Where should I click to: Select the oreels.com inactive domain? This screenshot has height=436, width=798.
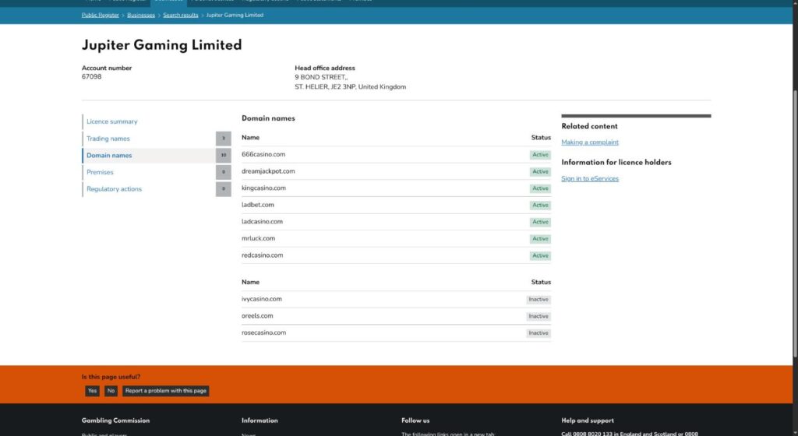coord(257,315)
